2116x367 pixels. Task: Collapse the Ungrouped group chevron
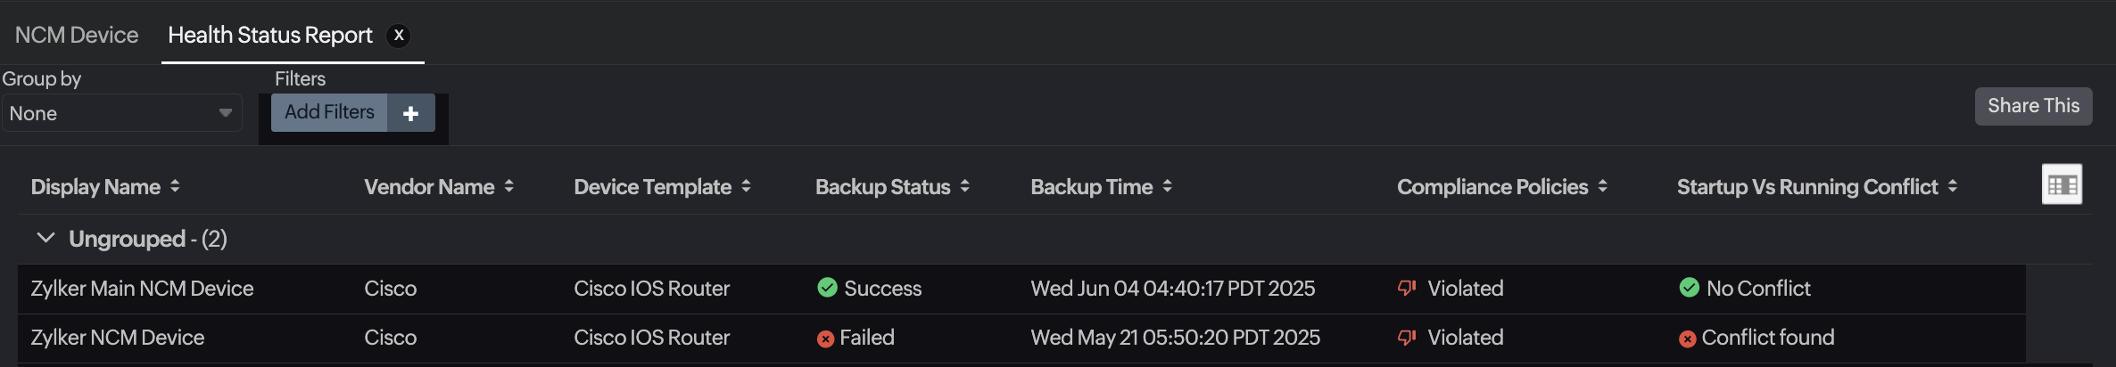(x=45, y=238)
